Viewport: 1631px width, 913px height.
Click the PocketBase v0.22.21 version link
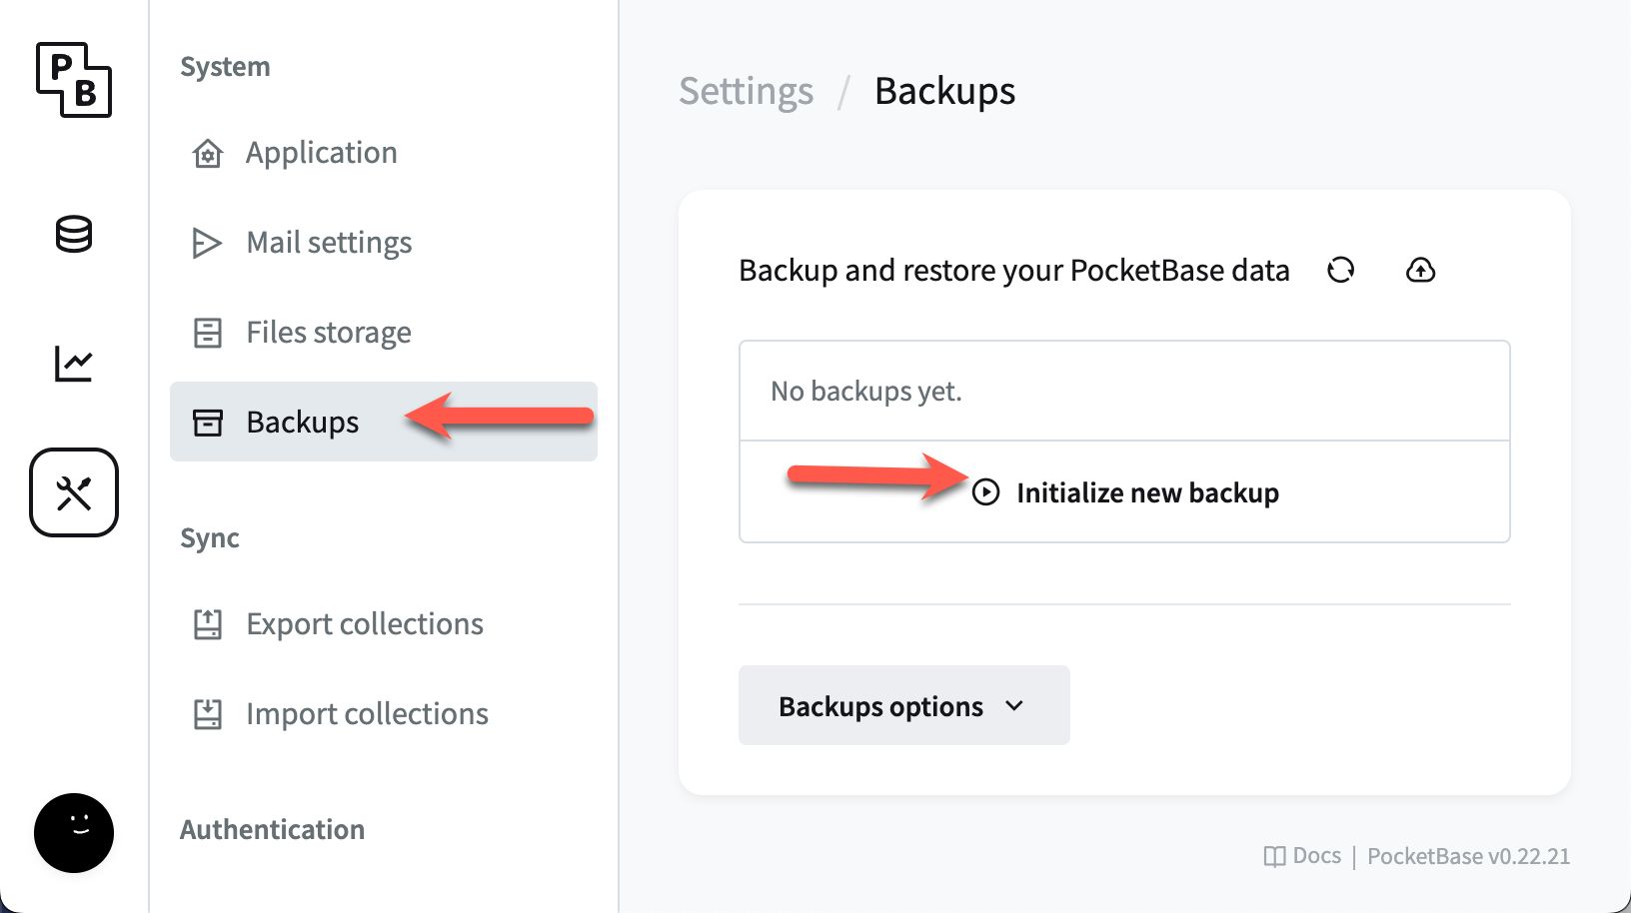[x=1468, y=856]
